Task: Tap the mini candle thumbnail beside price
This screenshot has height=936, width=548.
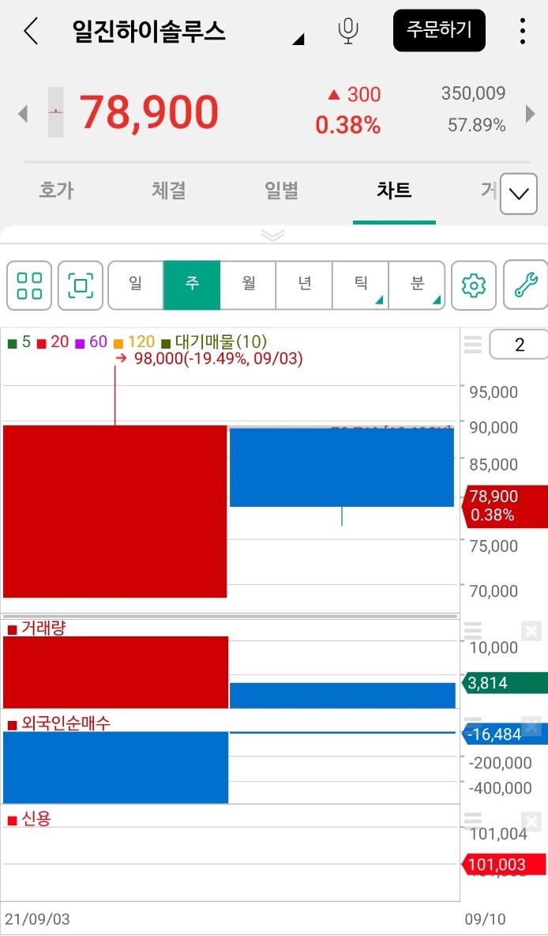Action: [x=55, y=112]
